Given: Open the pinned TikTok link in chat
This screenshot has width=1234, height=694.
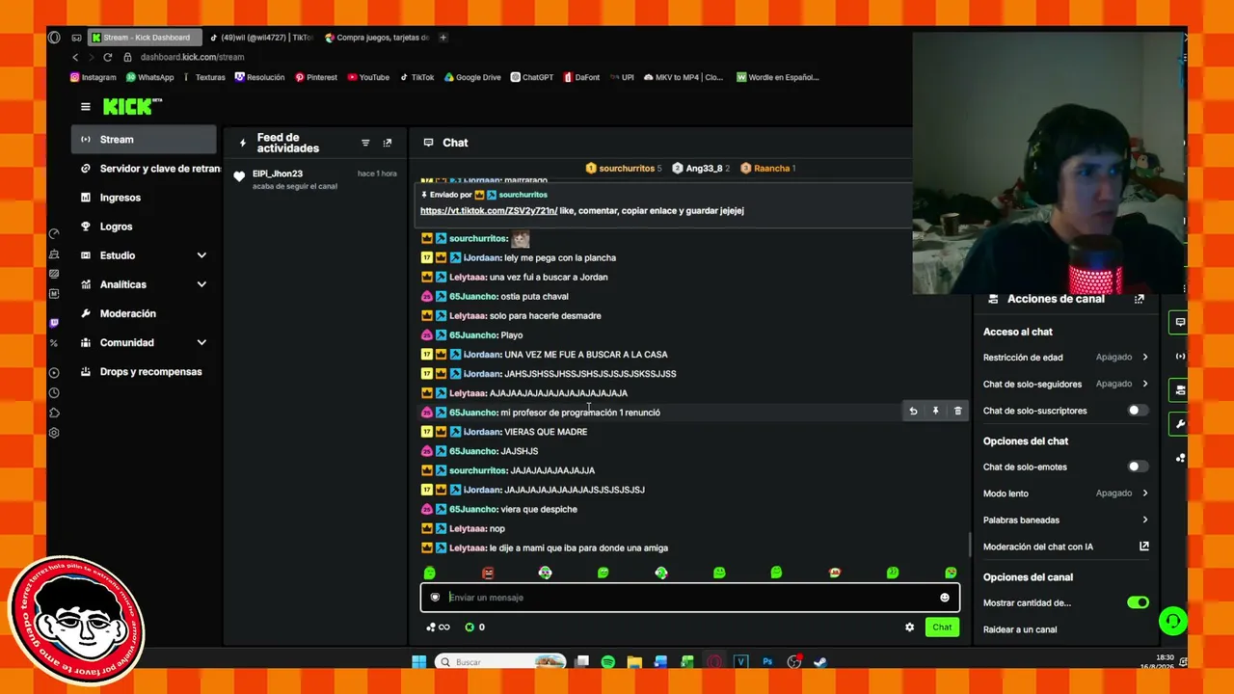Looking at the screenshot, I should coord(489,210).
